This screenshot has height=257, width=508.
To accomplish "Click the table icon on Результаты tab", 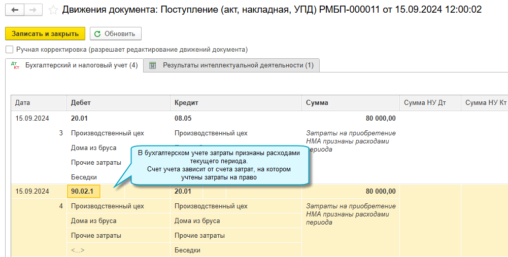I will click(152, 66).
